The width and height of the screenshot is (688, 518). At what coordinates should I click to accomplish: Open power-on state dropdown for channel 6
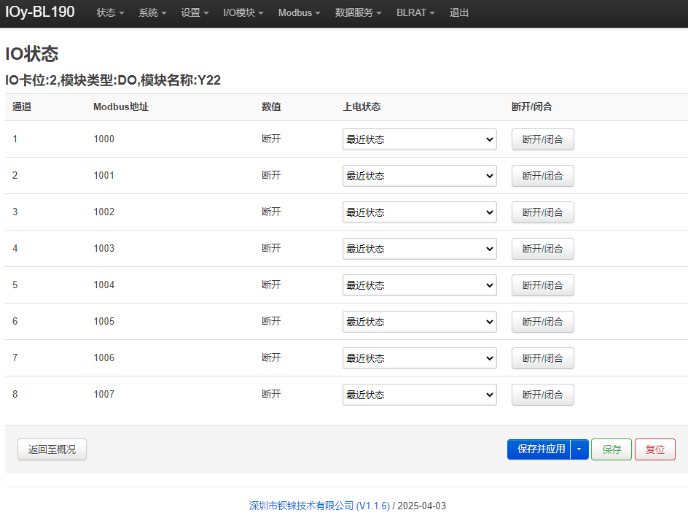point(420,322)
